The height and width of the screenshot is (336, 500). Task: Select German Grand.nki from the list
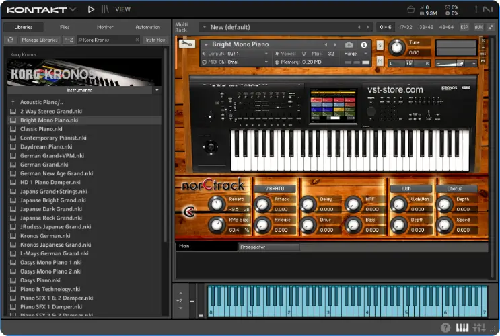pos(43,164)
